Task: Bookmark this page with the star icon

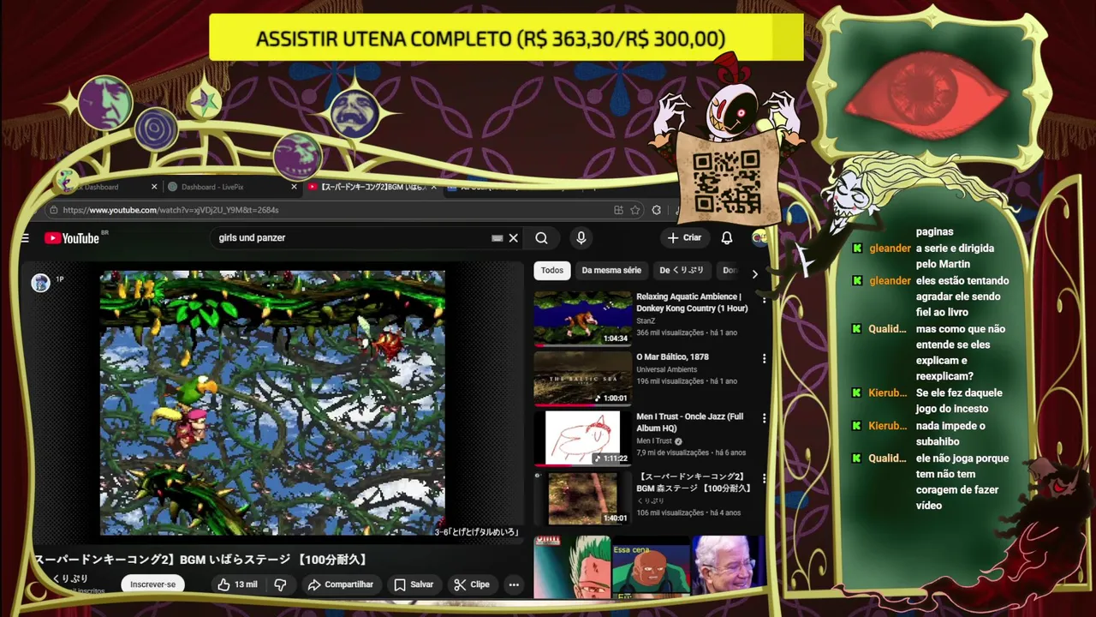Action: tap(634, 210)
